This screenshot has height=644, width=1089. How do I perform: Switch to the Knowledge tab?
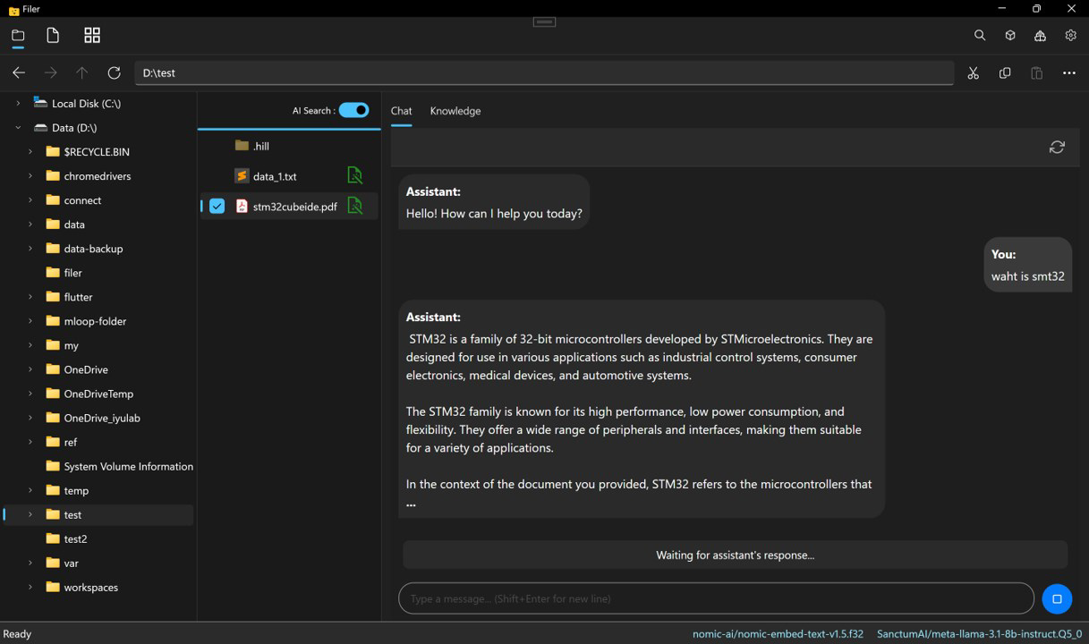tap(455, 110)
